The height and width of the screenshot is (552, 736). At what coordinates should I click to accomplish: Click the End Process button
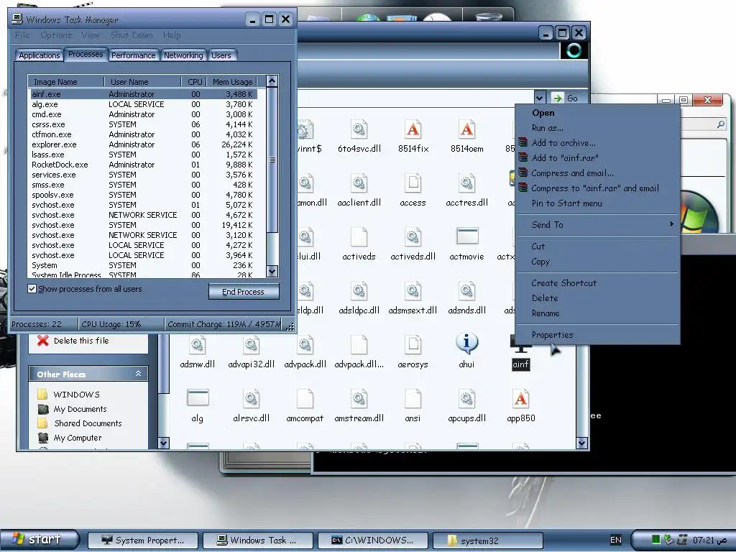244,292
